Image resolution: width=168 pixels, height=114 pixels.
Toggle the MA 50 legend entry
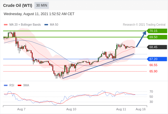point(51,25)
